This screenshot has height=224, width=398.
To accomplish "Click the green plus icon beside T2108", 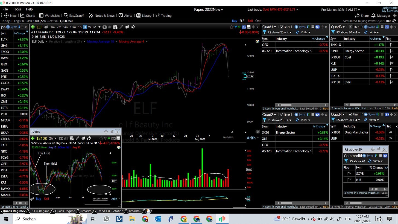I will click(33, 138).
